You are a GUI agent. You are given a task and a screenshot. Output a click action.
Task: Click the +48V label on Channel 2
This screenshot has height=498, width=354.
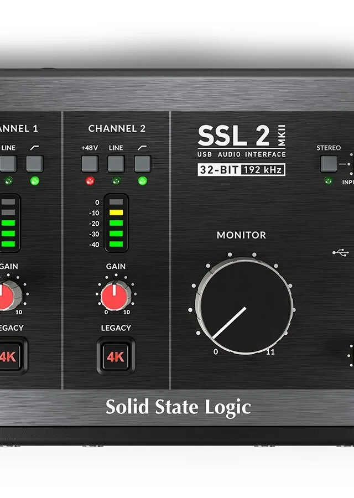click(x=90, y=148)
